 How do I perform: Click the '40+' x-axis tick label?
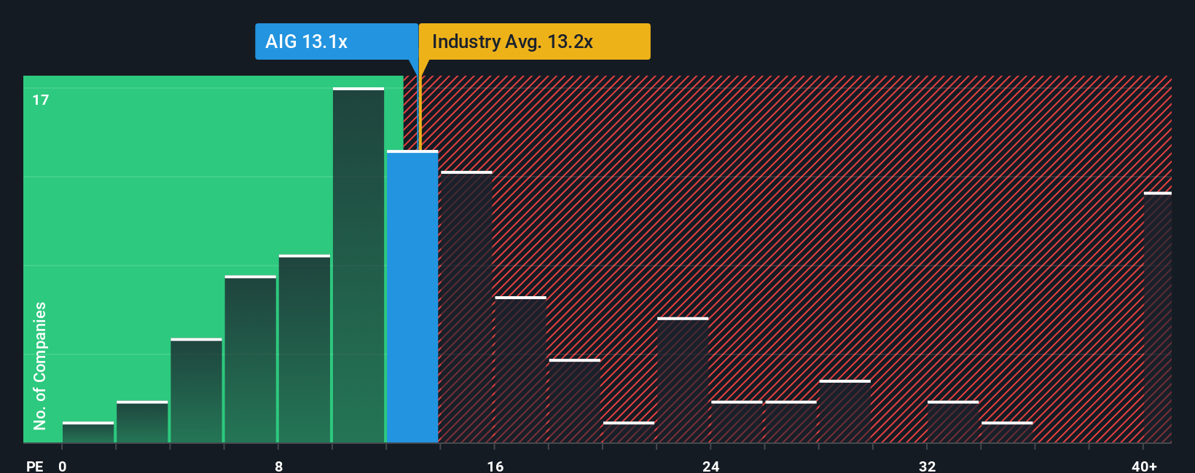point(1144,466)
